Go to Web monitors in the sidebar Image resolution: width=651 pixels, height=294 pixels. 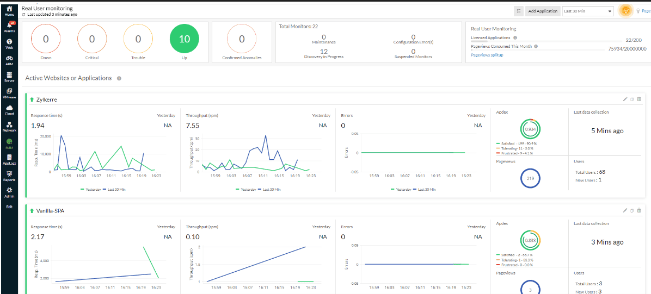[x=9, y=43]
